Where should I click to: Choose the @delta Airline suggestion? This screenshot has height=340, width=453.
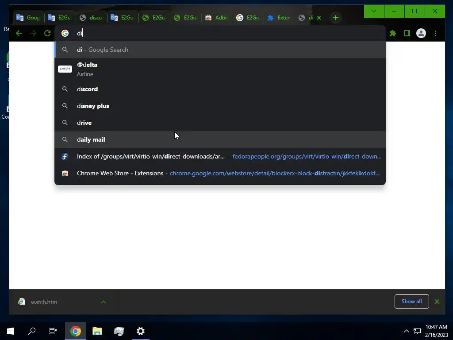220,69
